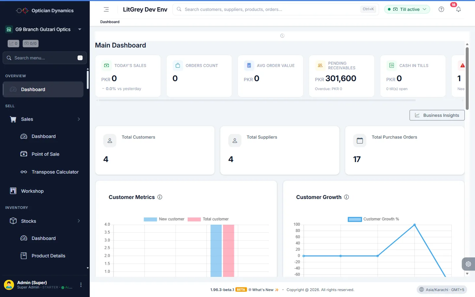Click the Pending Receivables people icon

pyautogui.click(x=320, y=65)
